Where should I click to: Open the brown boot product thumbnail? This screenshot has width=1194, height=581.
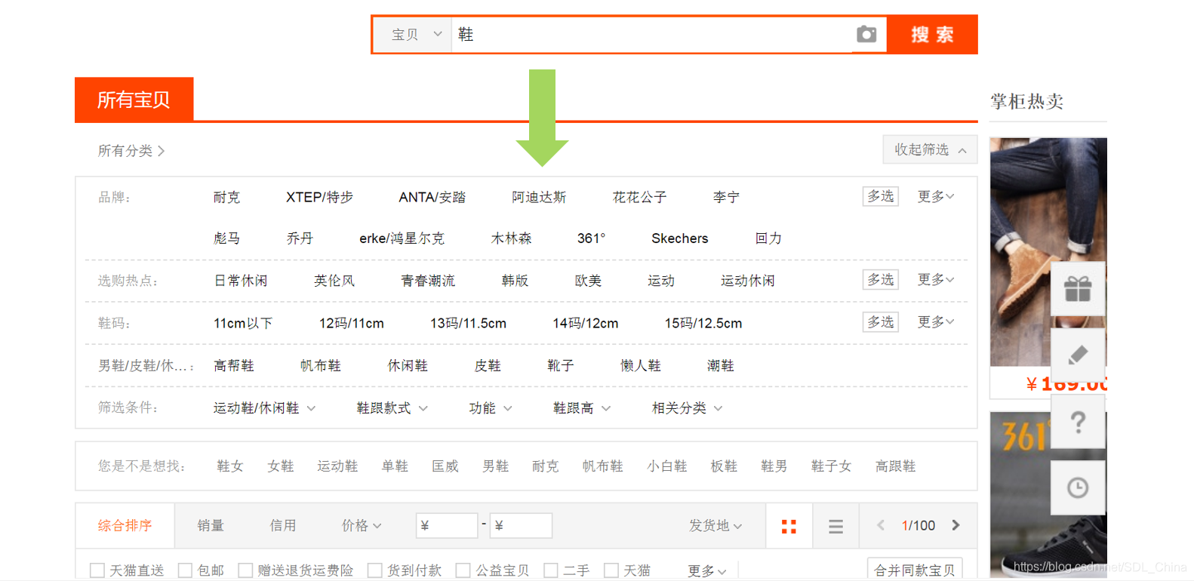1019,252
